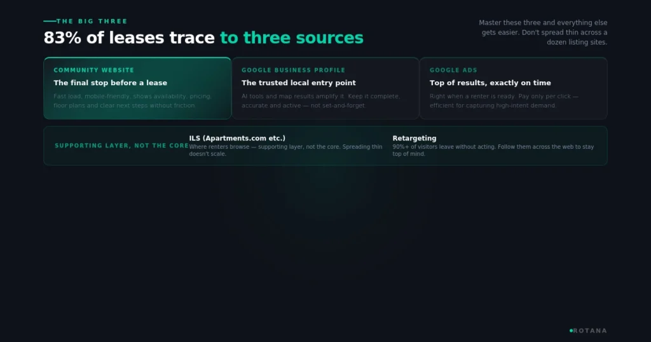
Task: Select the 'GOOGLE ADS' card label
Action: pyautogui.click(x=453, y=70)
